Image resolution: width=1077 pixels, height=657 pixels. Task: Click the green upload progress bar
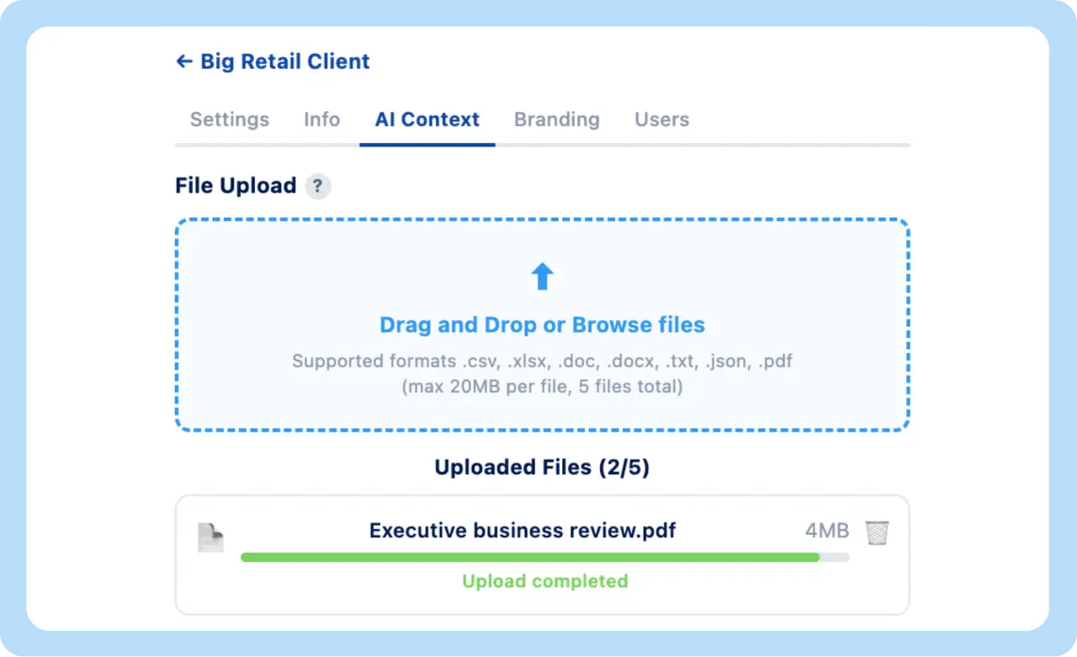[530, 557]
